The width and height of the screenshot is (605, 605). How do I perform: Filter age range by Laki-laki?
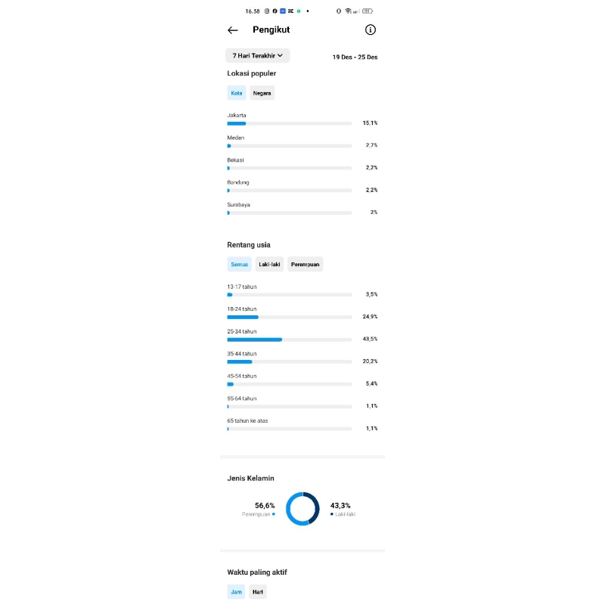click(269, 264)
